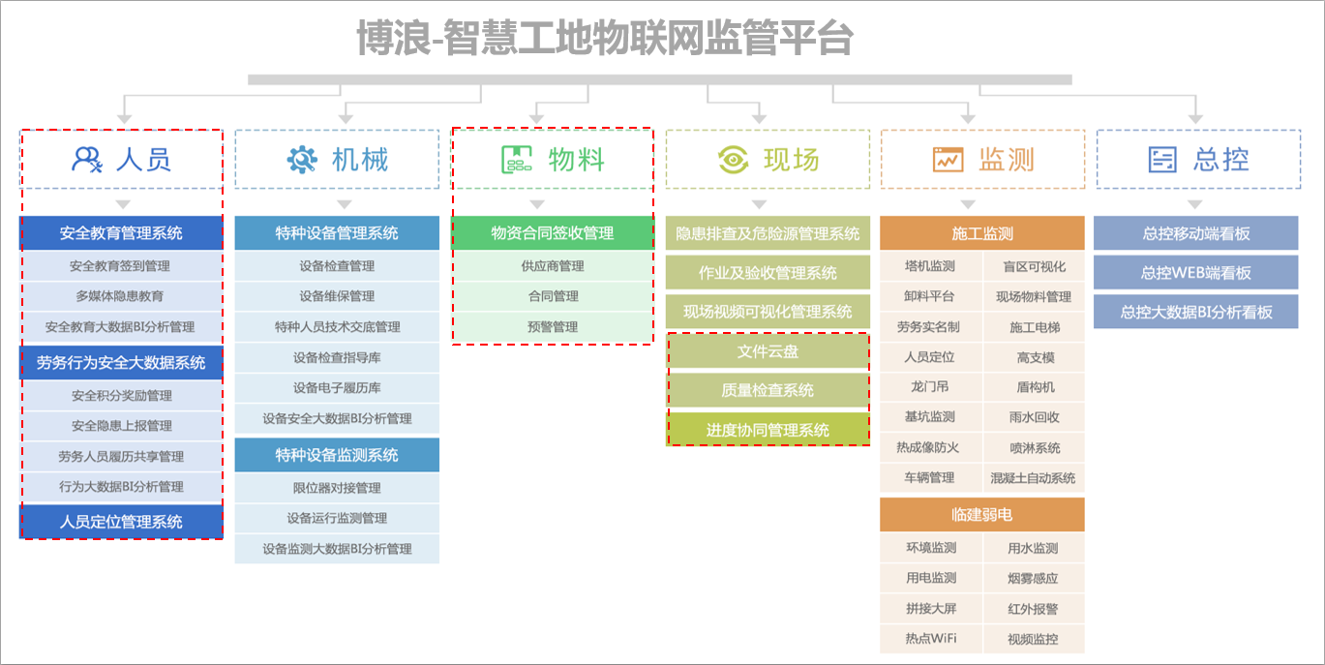Click 龙门吊 cell
This screenshot has width=1325, height=665.
point(930,387)
